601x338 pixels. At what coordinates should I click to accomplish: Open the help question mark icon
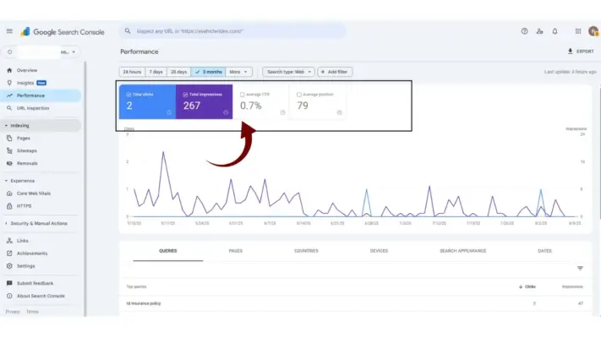[x=524, y=31]
